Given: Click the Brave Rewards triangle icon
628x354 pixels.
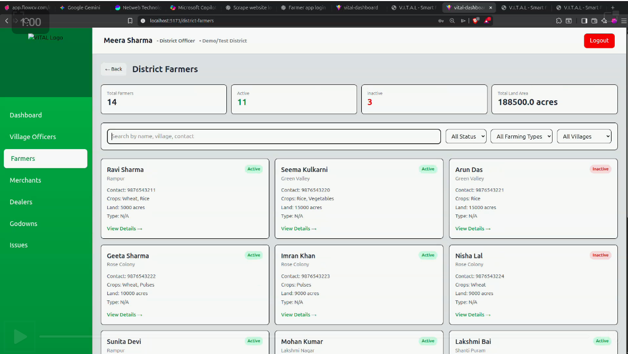Looking at the screenshot, I should click(x=487, y=21).
